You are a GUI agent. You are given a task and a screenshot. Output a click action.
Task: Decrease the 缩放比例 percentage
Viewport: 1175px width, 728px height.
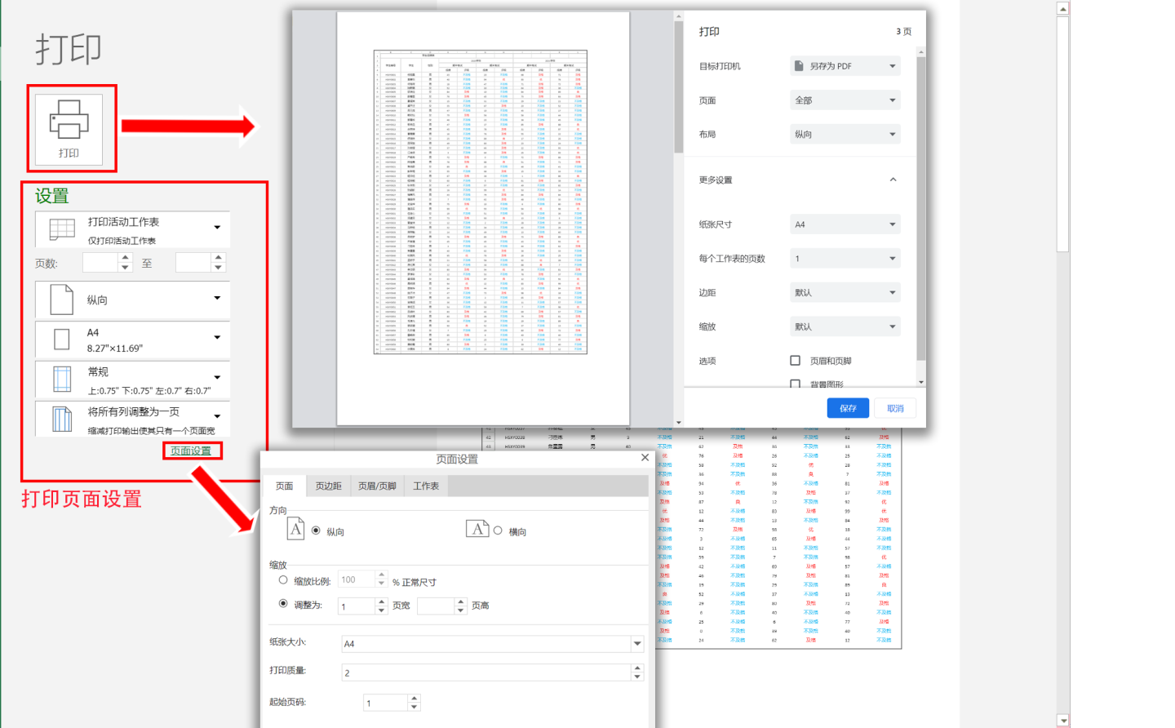381,584
